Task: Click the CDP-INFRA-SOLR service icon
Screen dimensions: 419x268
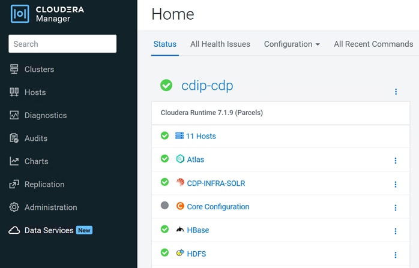Action: 180,182
